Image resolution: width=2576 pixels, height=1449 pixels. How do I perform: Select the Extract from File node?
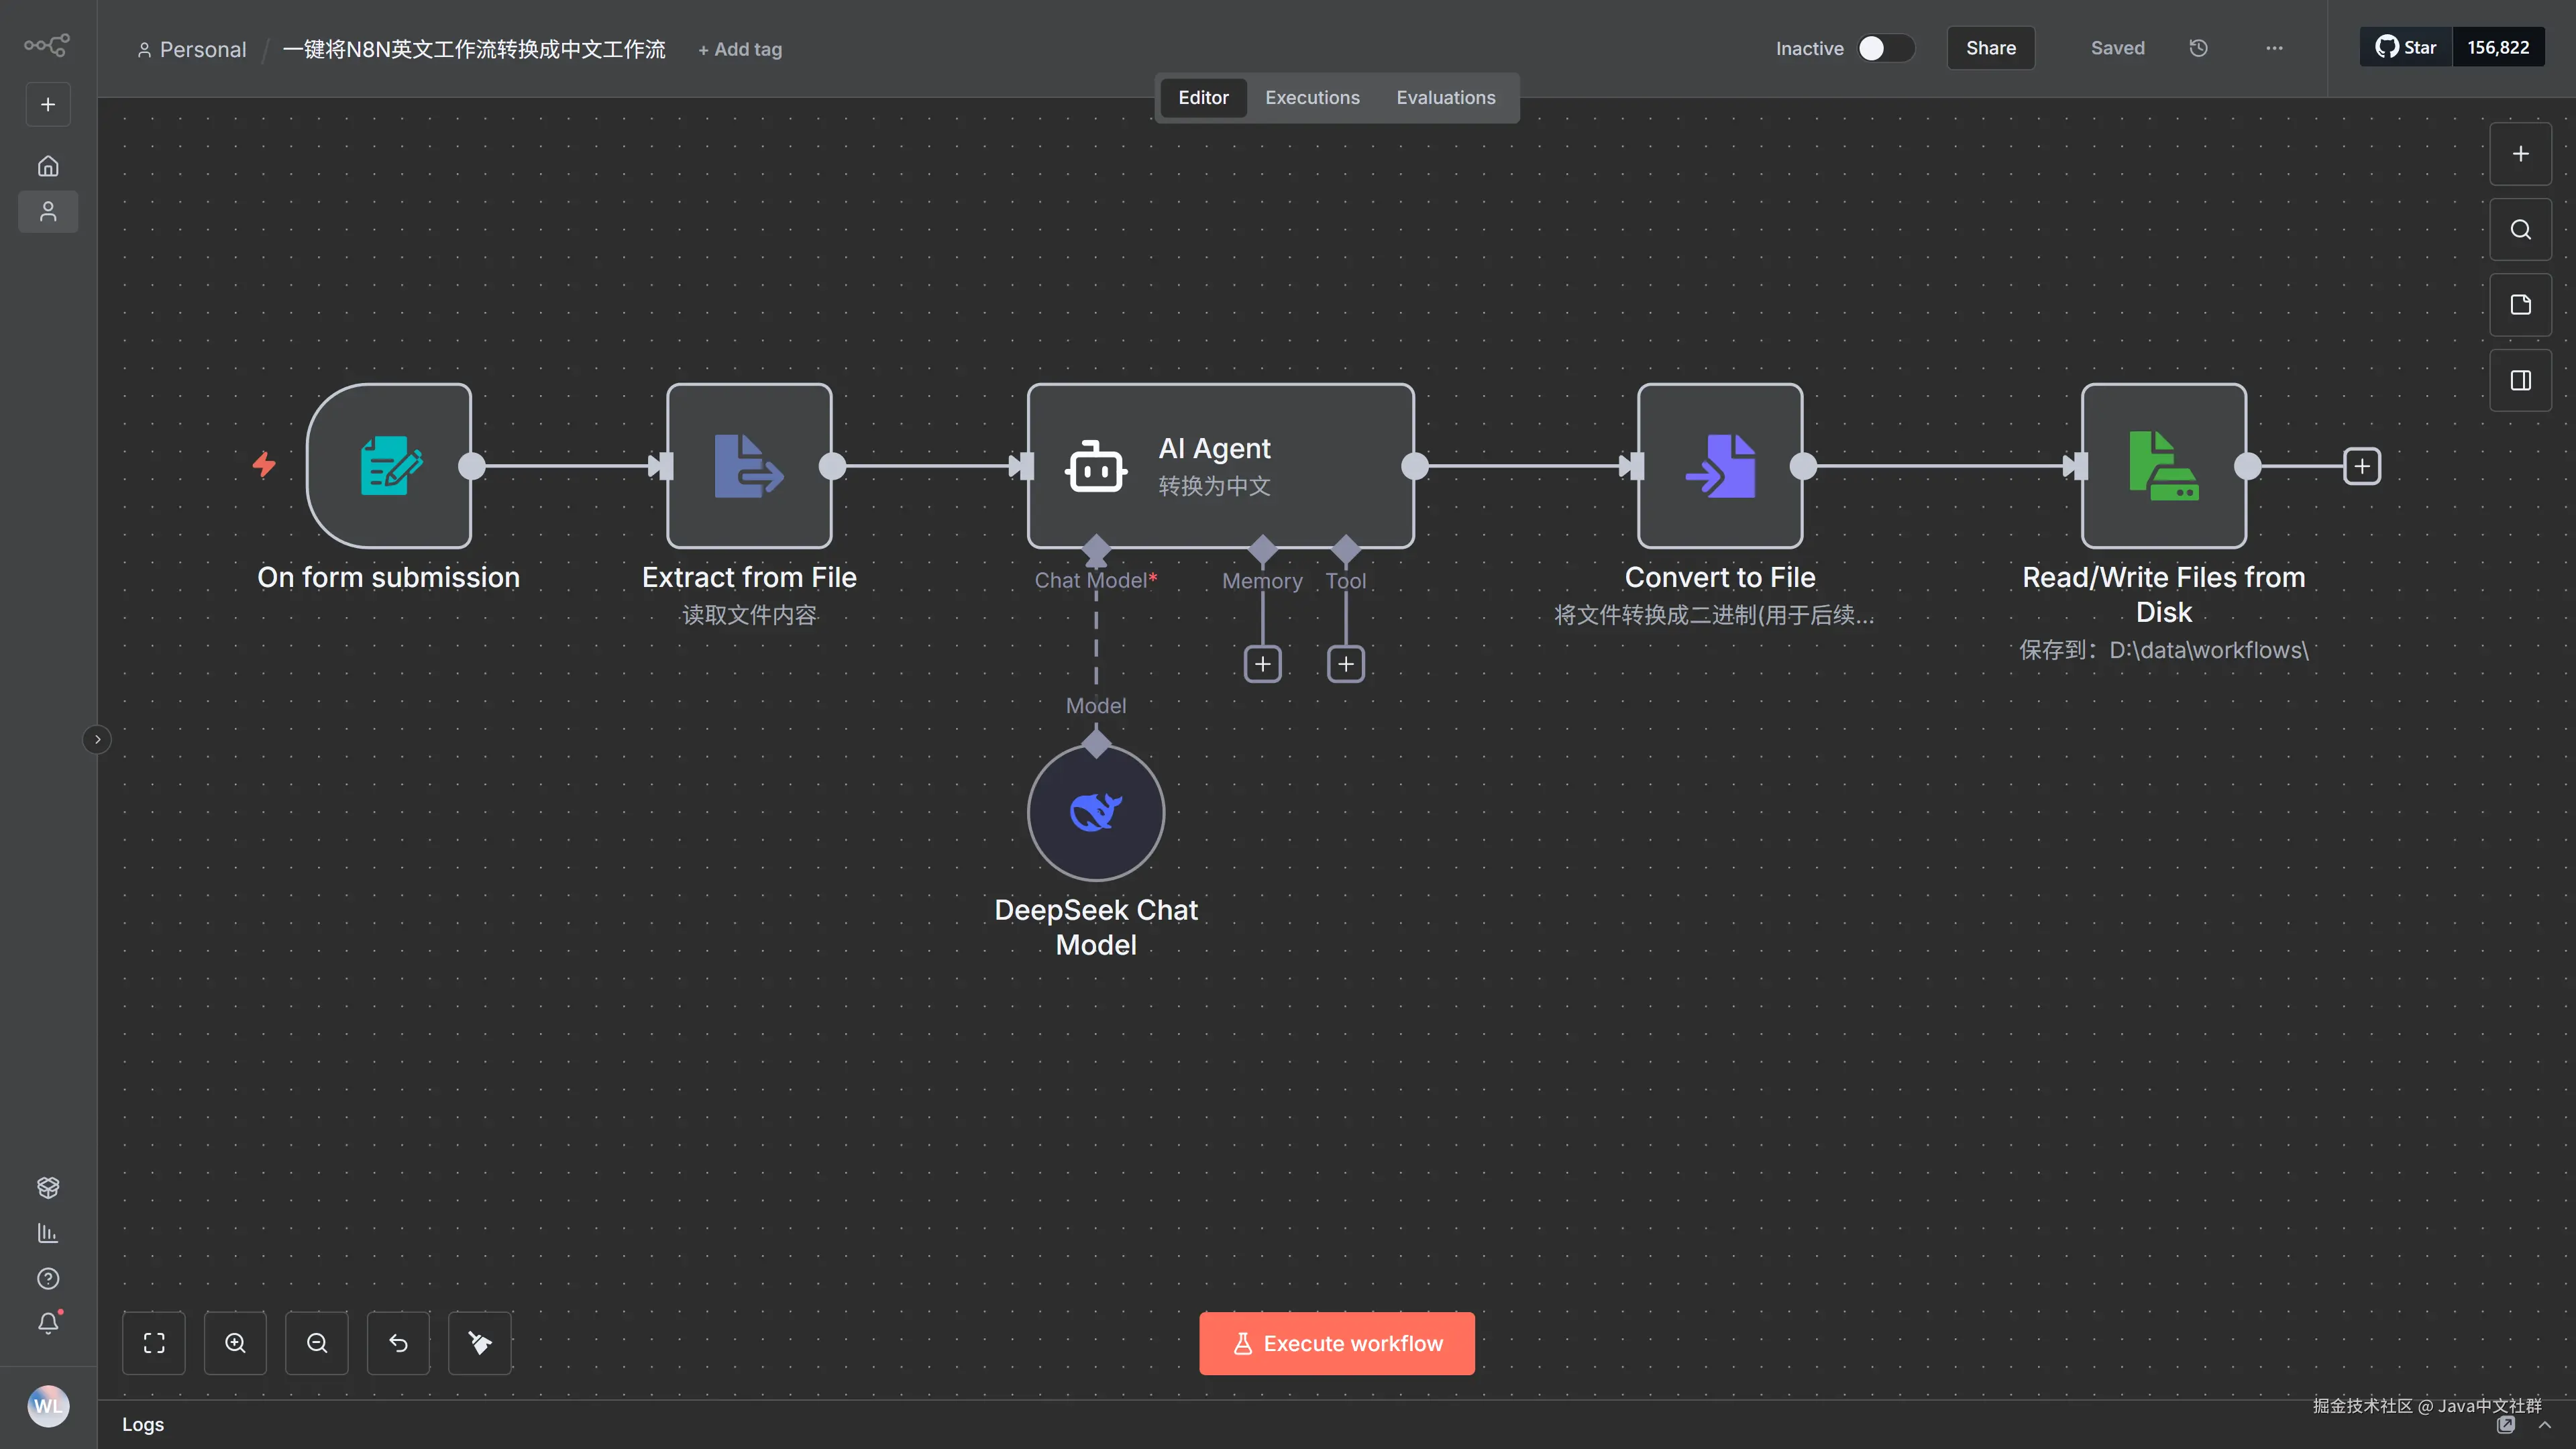749,466
